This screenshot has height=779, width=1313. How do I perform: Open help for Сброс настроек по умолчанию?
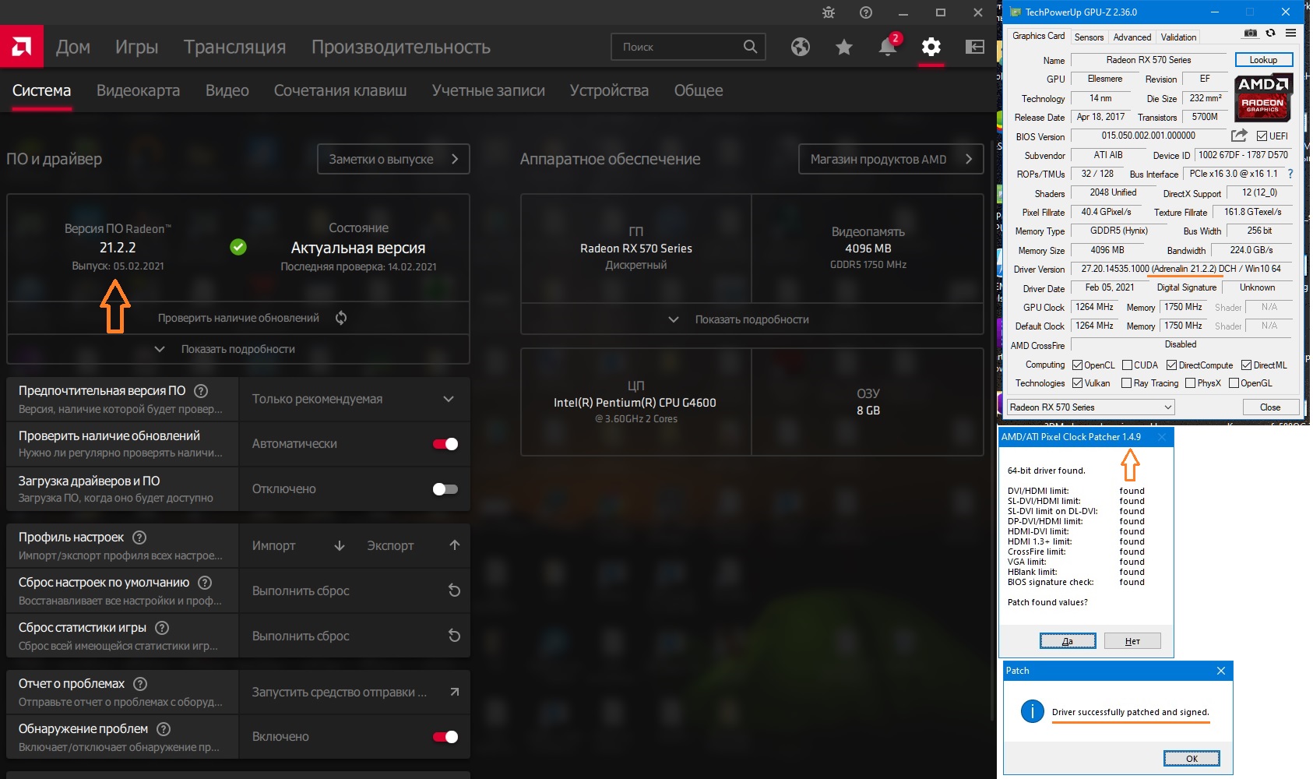click(205, 583)
